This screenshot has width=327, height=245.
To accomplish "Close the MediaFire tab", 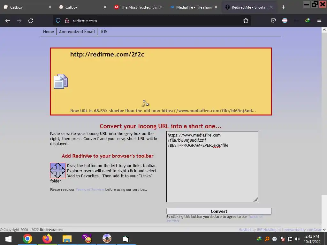I will click(216, 7).
